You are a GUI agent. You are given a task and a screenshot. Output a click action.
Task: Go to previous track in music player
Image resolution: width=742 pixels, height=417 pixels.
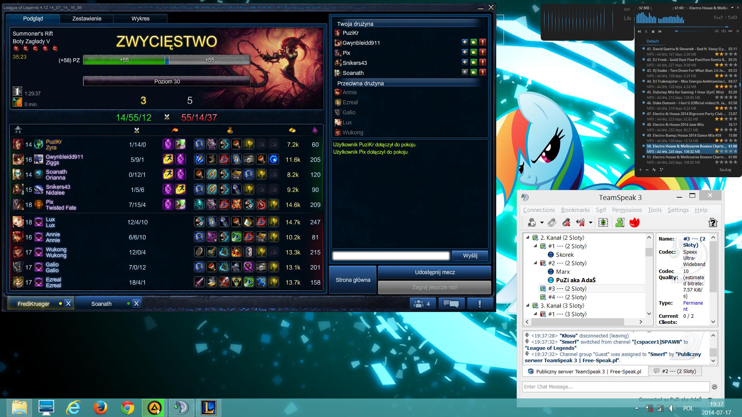(639, 31)
